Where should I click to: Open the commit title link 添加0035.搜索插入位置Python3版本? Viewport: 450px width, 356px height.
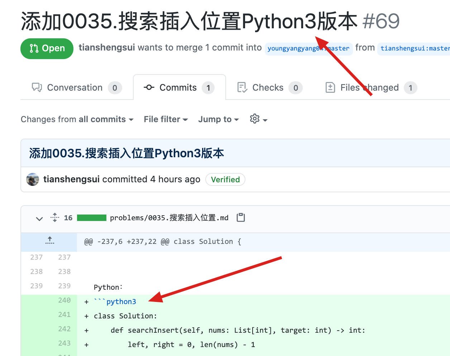click(x=126, y=153)
